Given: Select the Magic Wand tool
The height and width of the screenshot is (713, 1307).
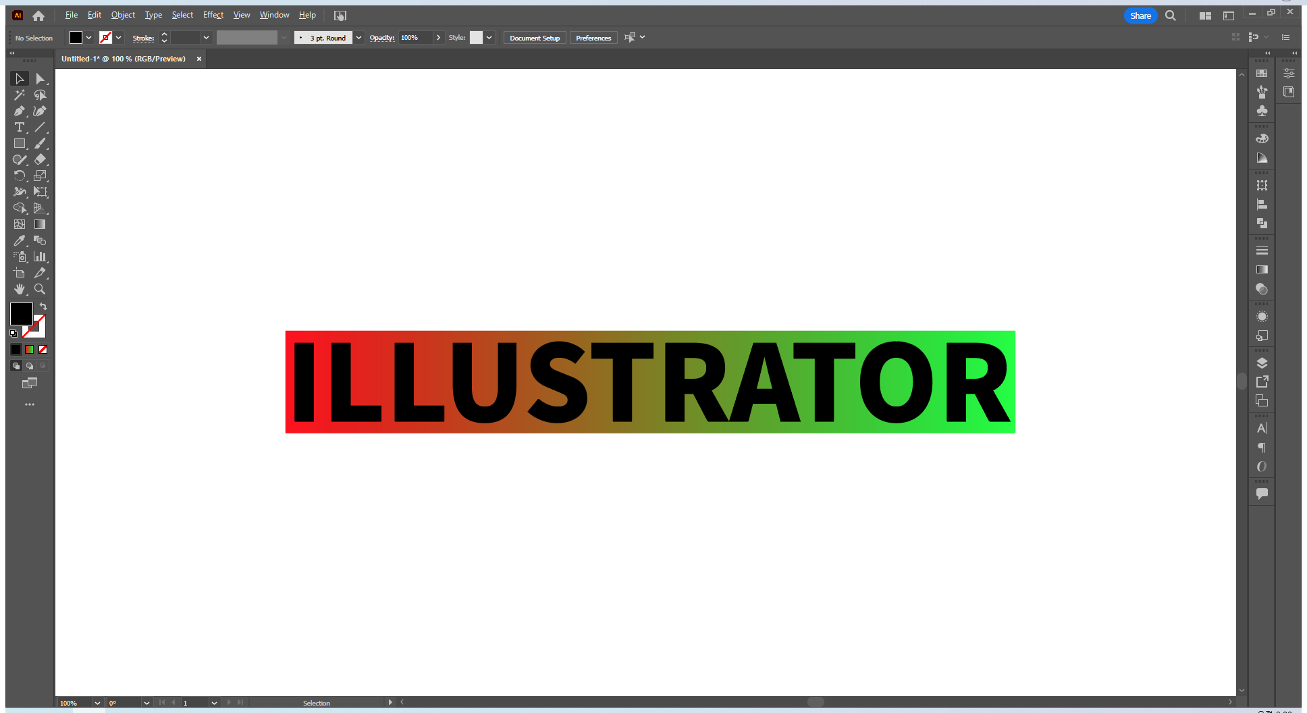Looking at the screenshot, I should [20, 95].
